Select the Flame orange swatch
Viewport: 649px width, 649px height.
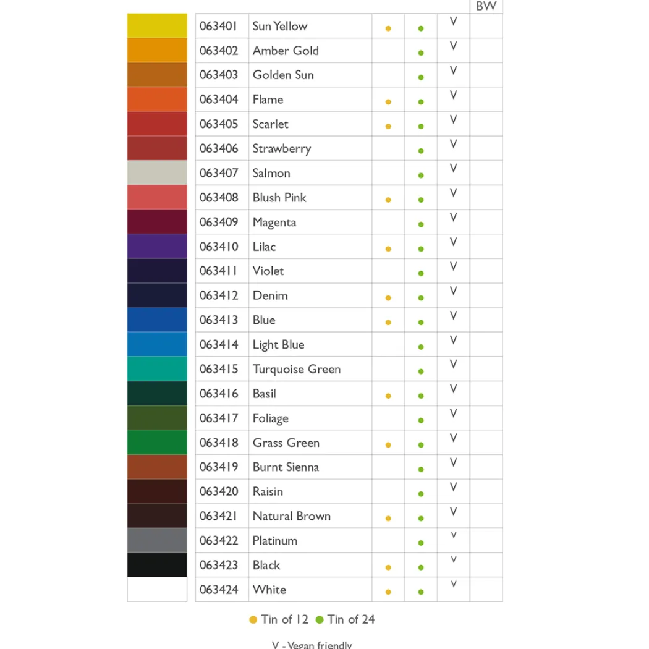click(157, 100)
